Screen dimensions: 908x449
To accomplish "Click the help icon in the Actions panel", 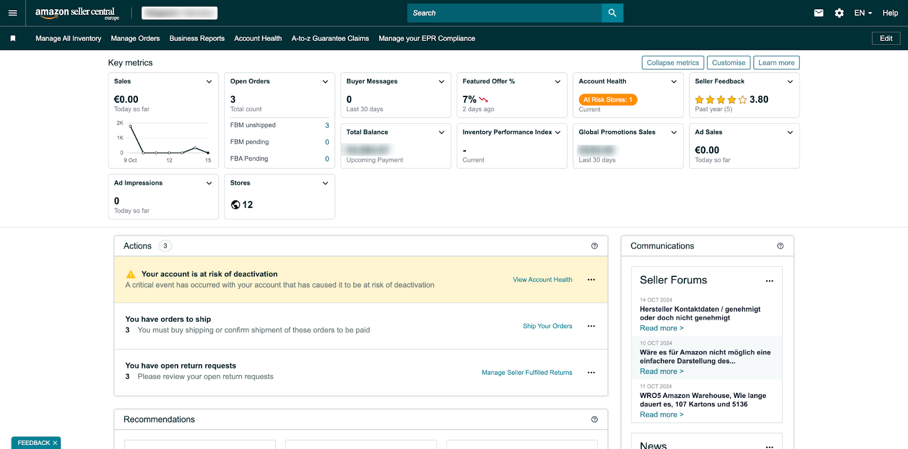I will [594, 246].
